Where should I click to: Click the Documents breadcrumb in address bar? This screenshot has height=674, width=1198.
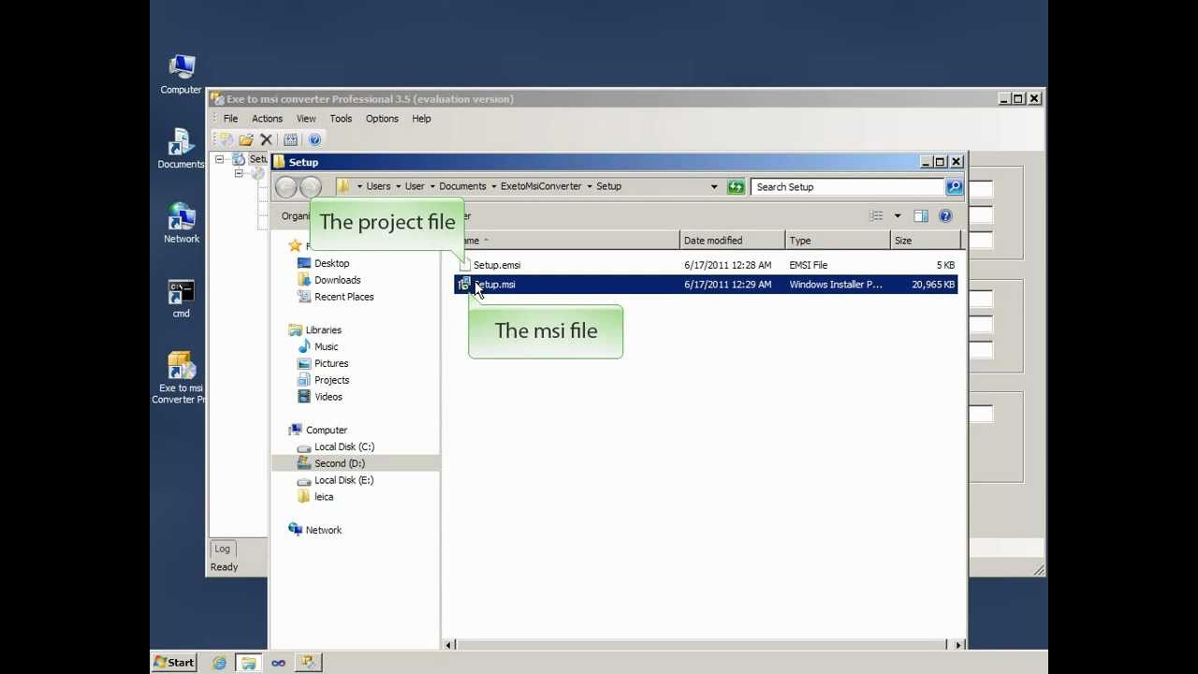tap(462, 186)
